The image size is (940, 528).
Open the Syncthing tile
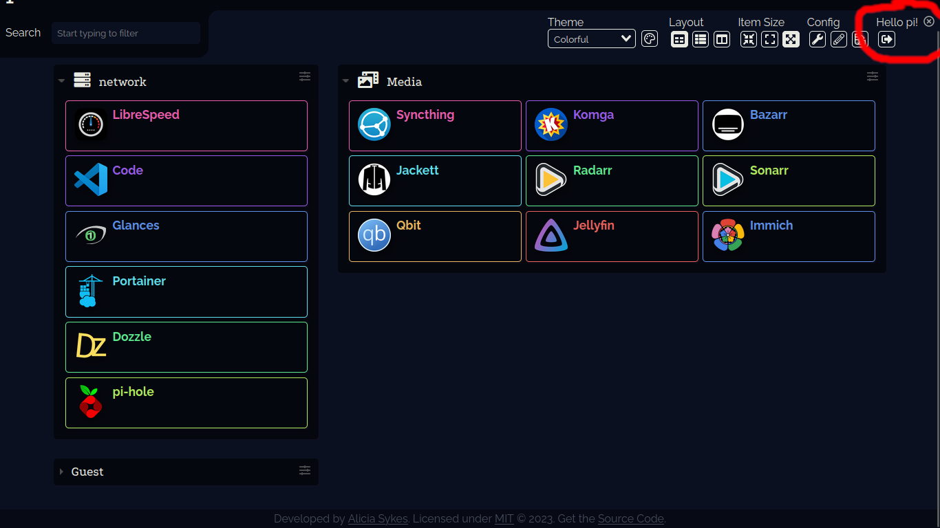tap(435, 126)
